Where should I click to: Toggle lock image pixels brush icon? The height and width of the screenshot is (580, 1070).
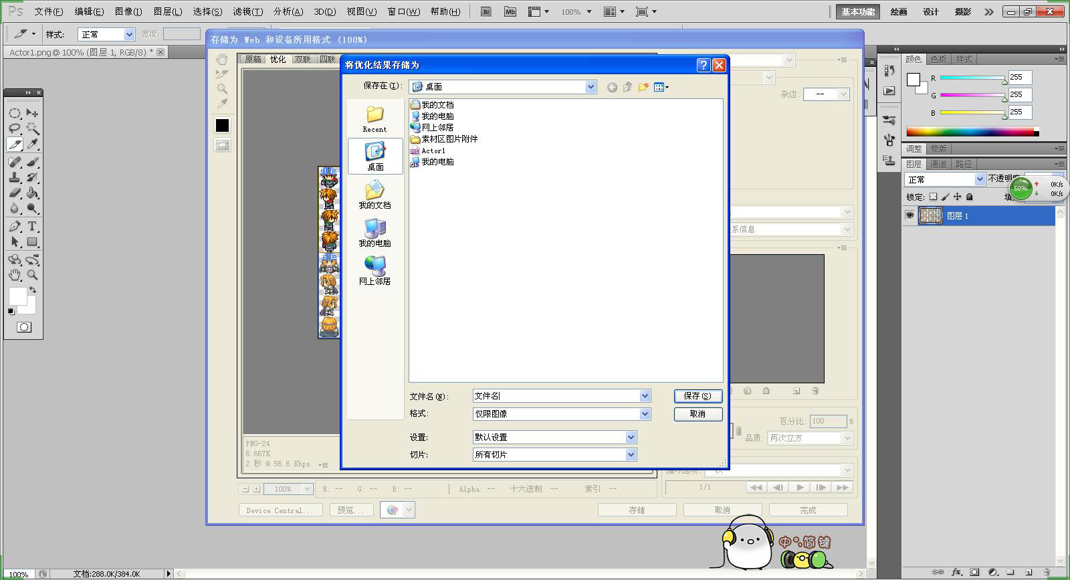tap(945, 197)
